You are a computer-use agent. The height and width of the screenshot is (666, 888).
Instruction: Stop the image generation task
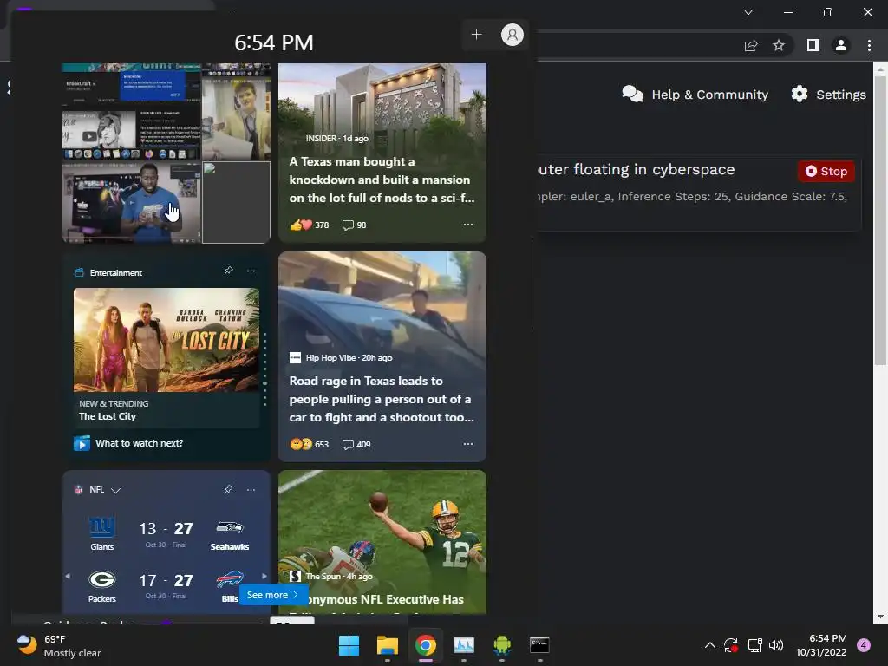pos(826,171)
